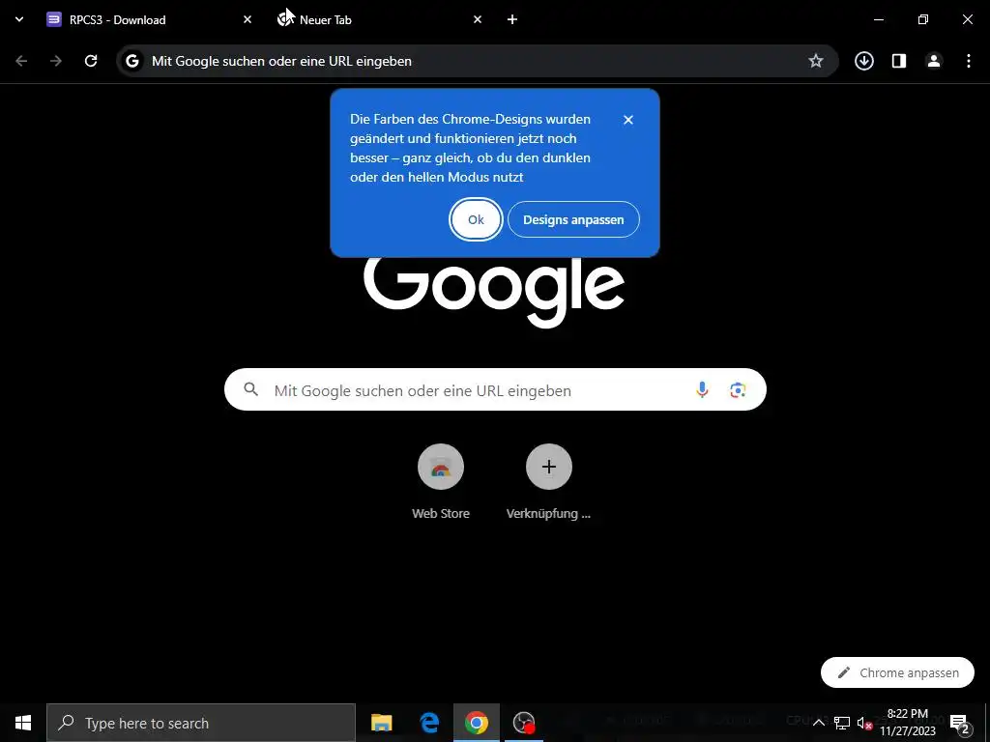Screen dimensions: 990x742
Task: Close the Neuer Tab tab
Action: tap(478, 19)
